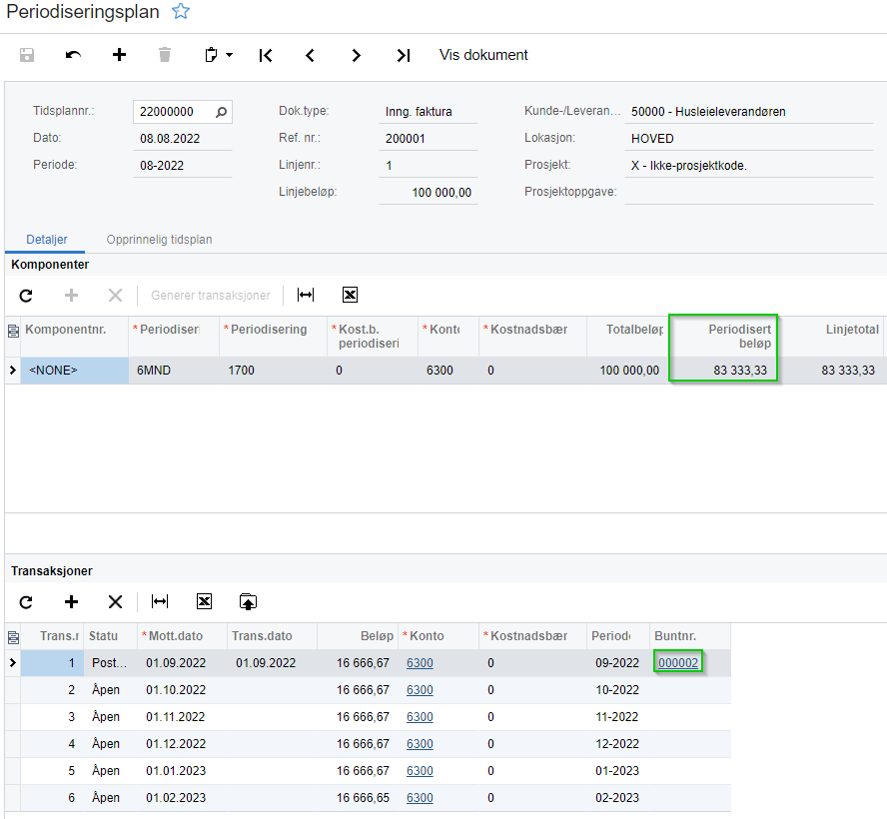This screenshot has width=887, height=819.
Task: Open Transaksjoner grid column configurator icon
Action: 13,637
